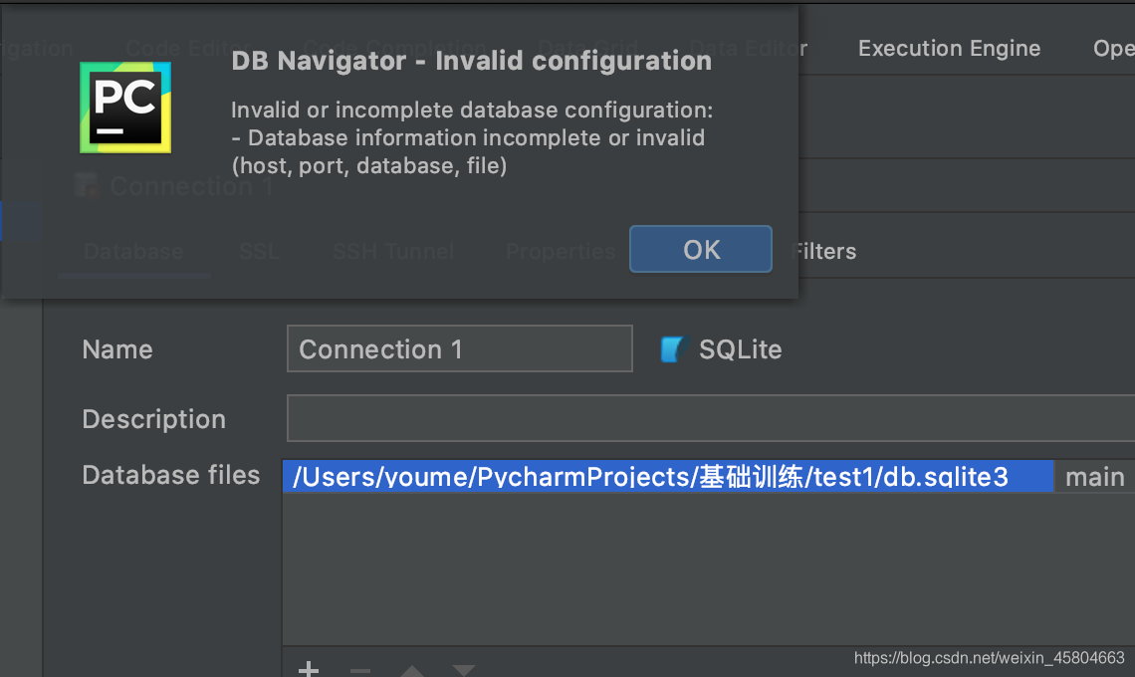Image resolution: width=1135 pixels, height=677 pixels.
Task: Select the db.sqlite3 database file path row
Action: 668,477
